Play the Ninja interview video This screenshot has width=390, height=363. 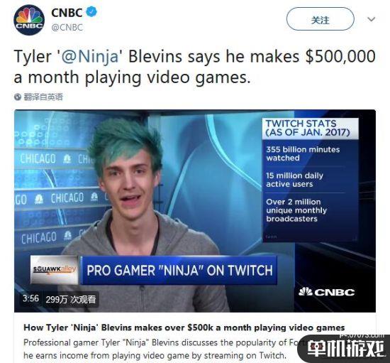tap(195, 211)
